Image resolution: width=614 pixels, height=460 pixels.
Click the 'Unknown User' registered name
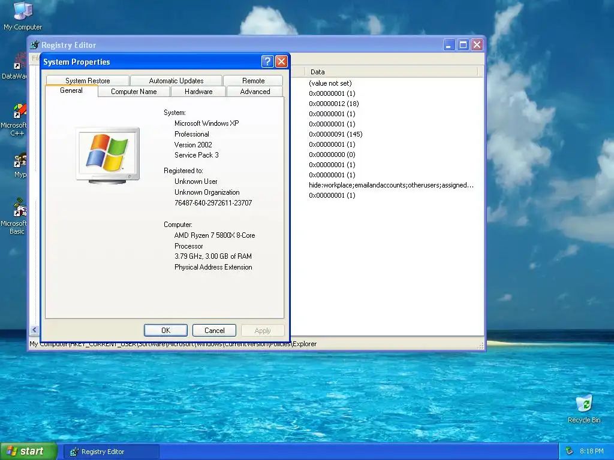(x=196, y=181)
